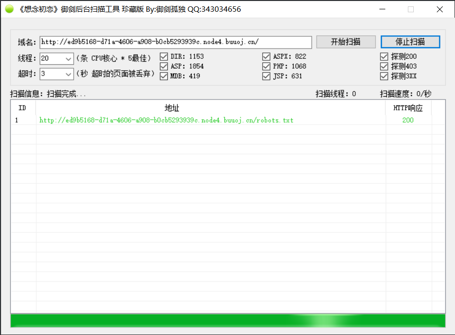Select the robots.txt result row

[166, 120]
